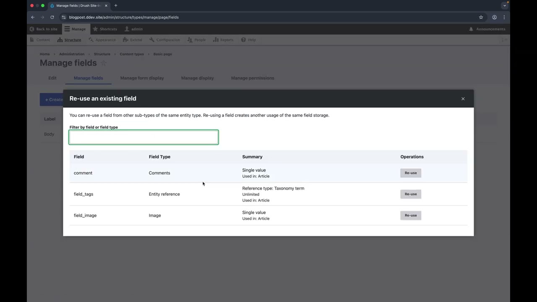Switch to Edit tab
This screenshot has width=537, height=302.
point(52,78)
